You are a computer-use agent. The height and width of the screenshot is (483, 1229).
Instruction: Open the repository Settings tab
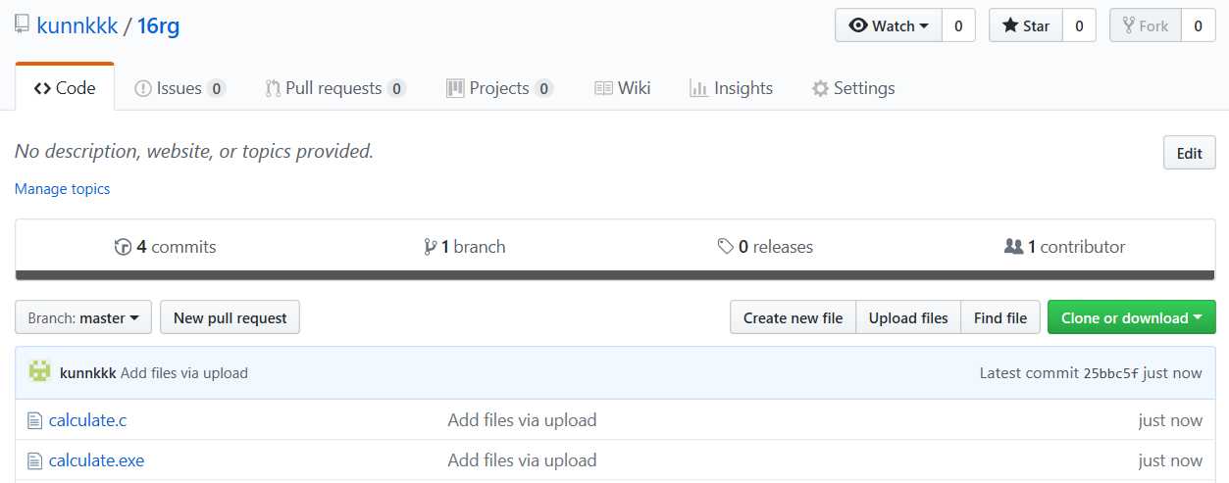pyautogui.click(x=853, y=88)
